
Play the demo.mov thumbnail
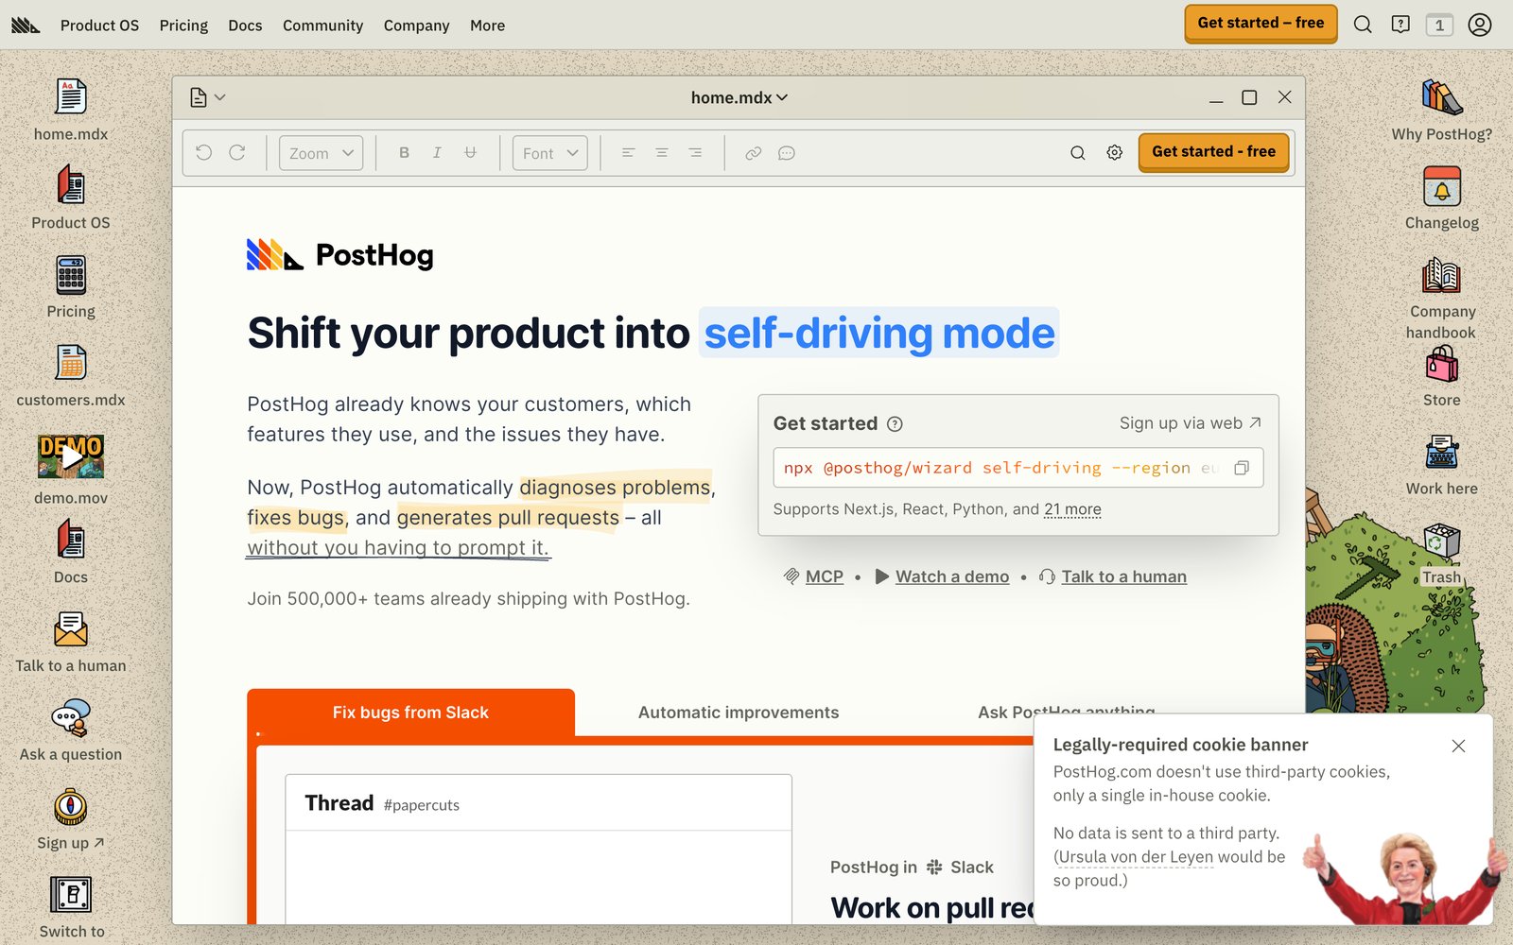(x=71, y=456)
